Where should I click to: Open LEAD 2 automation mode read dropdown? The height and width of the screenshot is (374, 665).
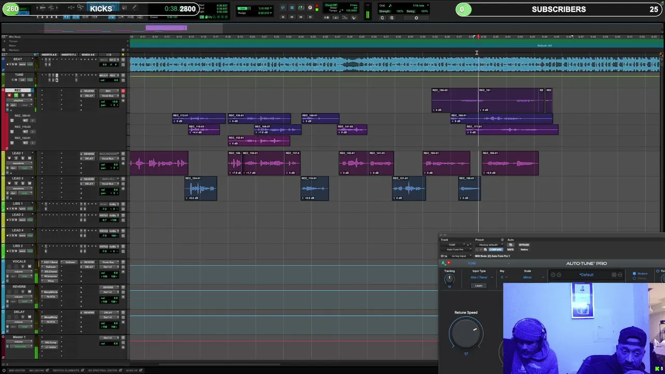25,193
